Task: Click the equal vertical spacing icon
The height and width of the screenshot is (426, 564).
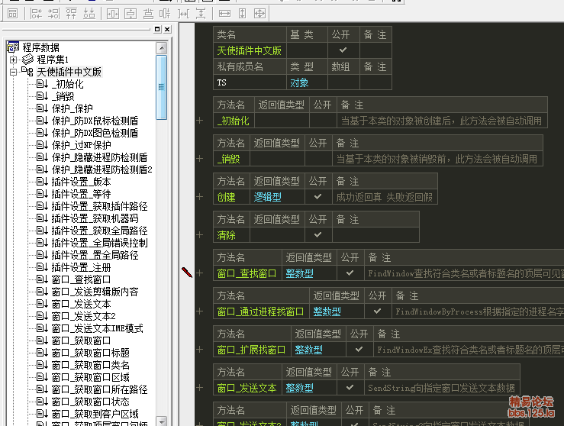Action: coord(201,14)
